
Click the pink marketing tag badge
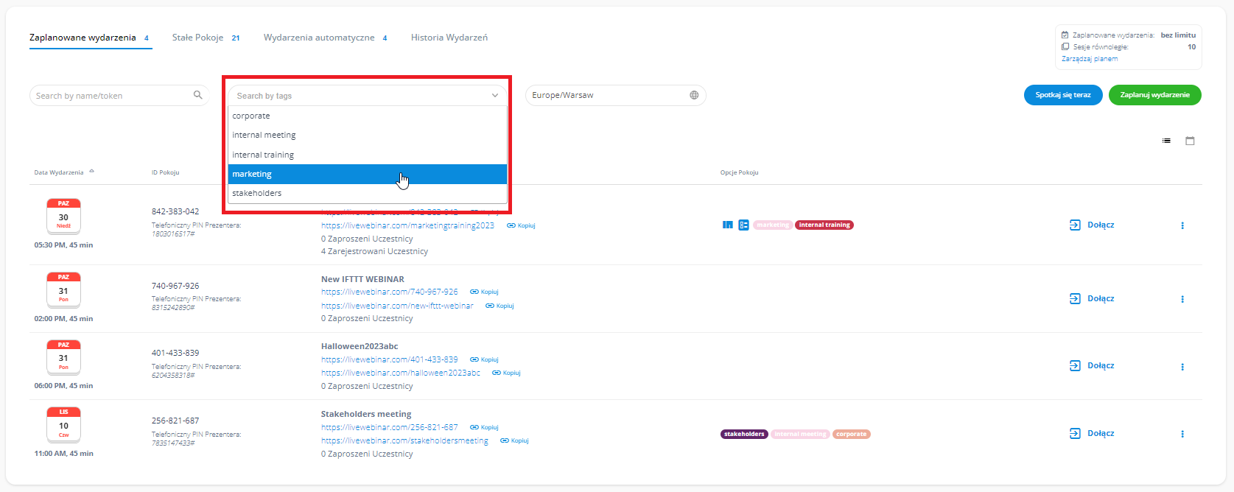tap(773, 225)
